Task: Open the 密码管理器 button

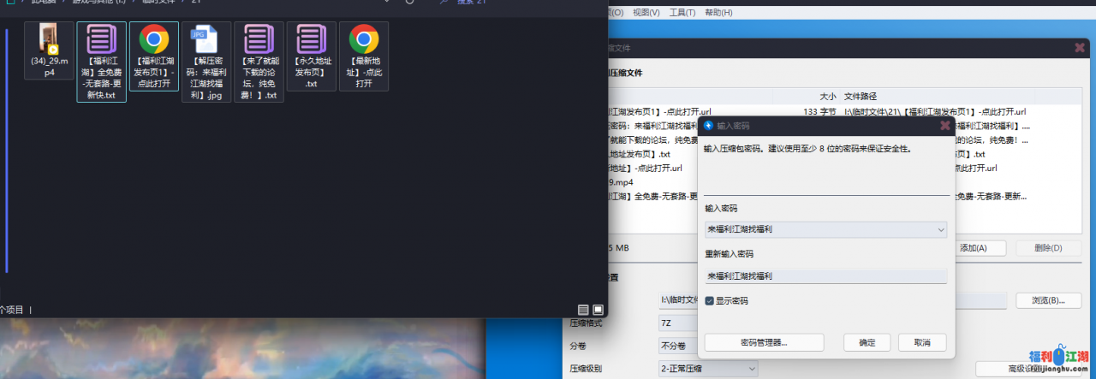Action: [764, 342]
